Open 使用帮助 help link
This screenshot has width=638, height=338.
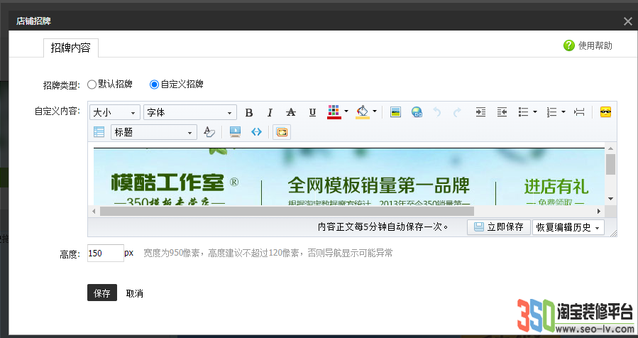(595, 45)
